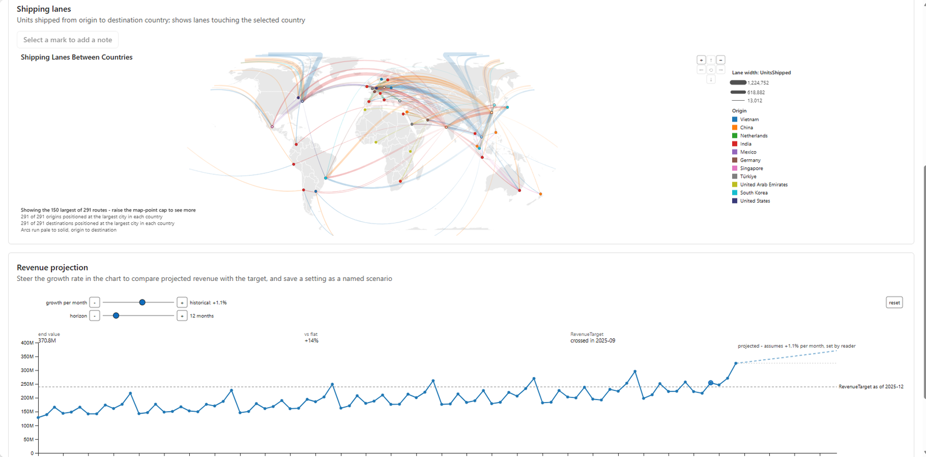The width and height of the screenshot is (926, 457).
Task: Click 'crossed in 2025-09' text
Action: (593, 341)
